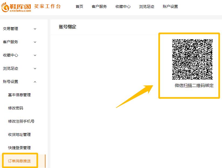Click the 微信扫描二维码绑定 caption
The image size is (222, 168).
(194, 86)
